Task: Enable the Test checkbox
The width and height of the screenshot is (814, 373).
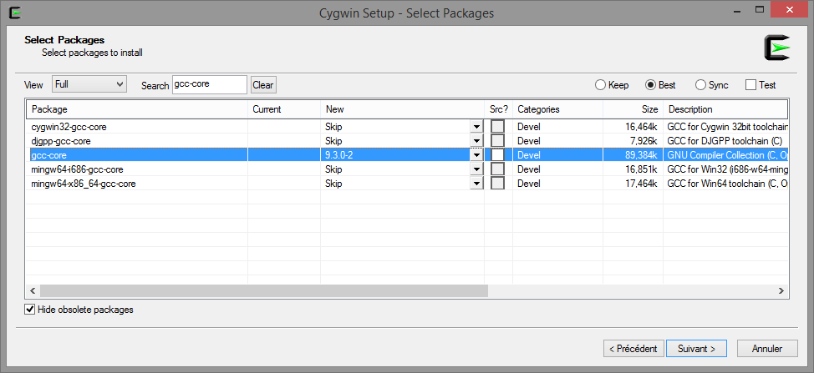Action: click(750, 85)
